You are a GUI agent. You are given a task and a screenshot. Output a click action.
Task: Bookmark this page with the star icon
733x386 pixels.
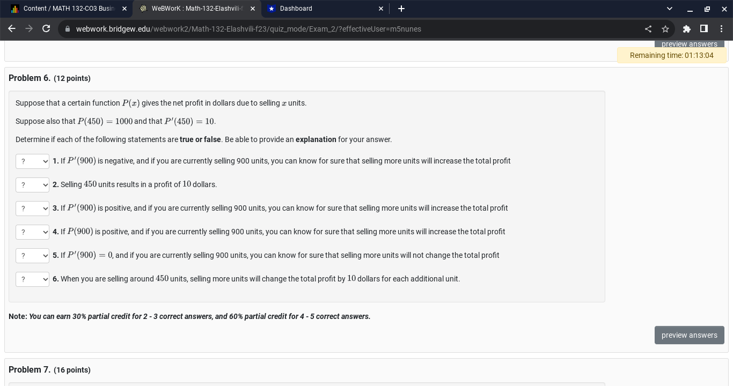(x=665, y=29)
